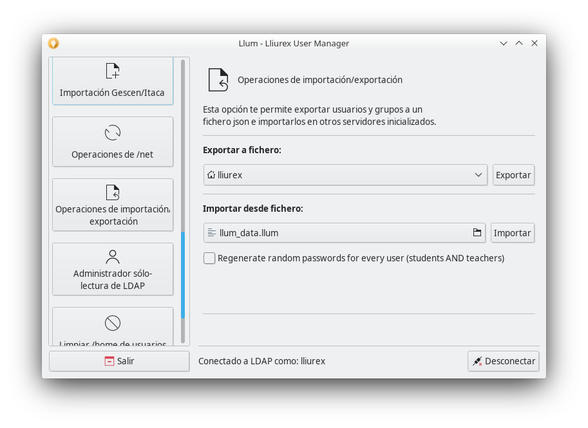Click the Salir button

click(x=119, y=361)
